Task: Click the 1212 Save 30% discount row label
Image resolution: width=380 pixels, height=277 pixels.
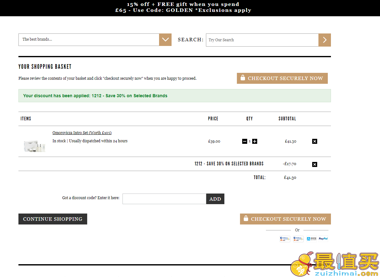Action: [x=229, y=164]
